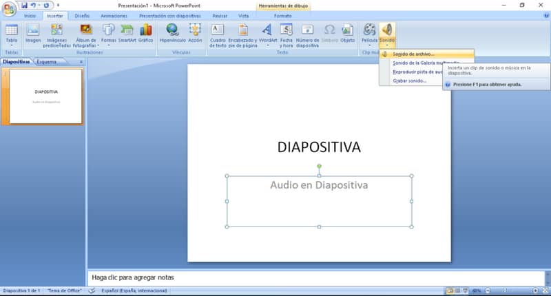This screenshot has height=296, width=551.
Task: Insert Número de diapositiva
Action: pyautogui.click(x=307, y=36)
